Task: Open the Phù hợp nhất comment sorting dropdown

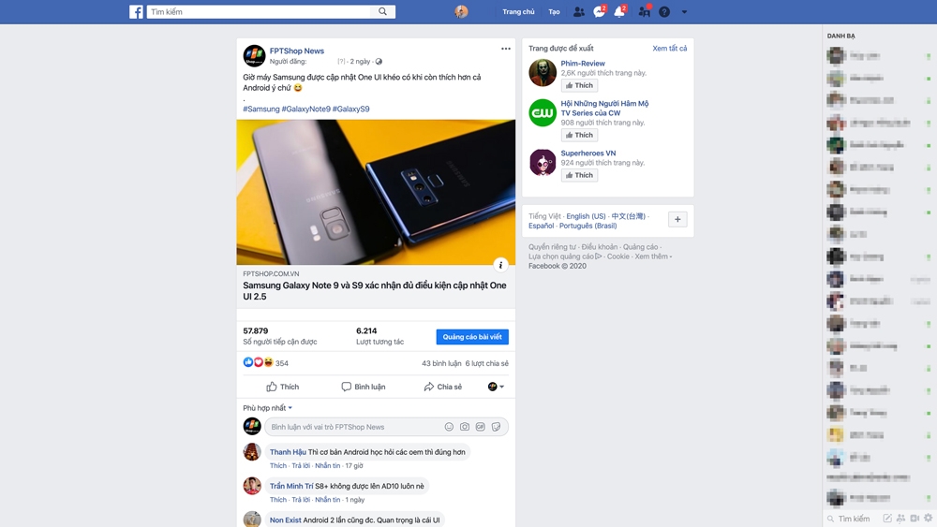Action: (268, 407)
